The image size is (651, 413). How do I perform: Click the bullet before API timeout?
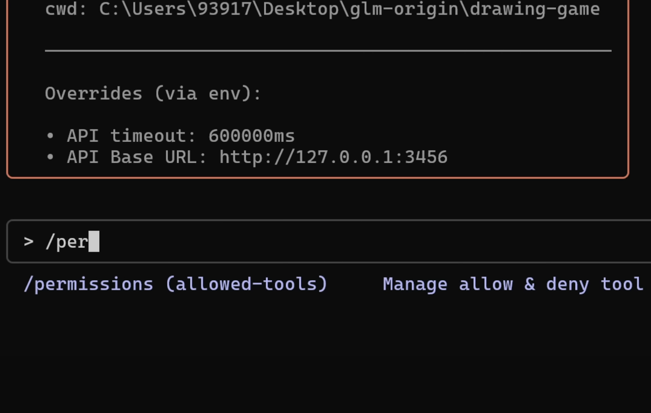click(x=50, y=136)
